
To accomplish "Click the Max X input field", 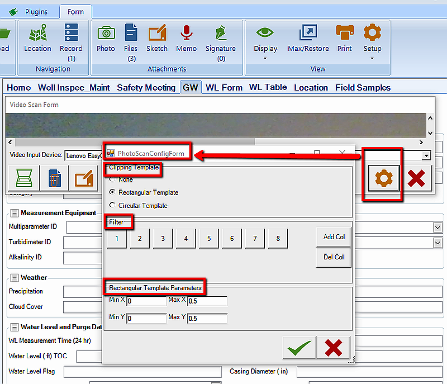I will click(207, 301).
